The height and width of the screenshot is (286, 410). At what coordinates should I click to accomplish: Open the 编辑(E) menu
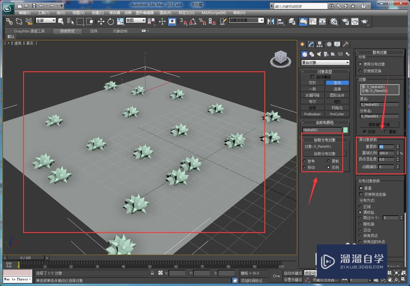[x=25, y=13]
